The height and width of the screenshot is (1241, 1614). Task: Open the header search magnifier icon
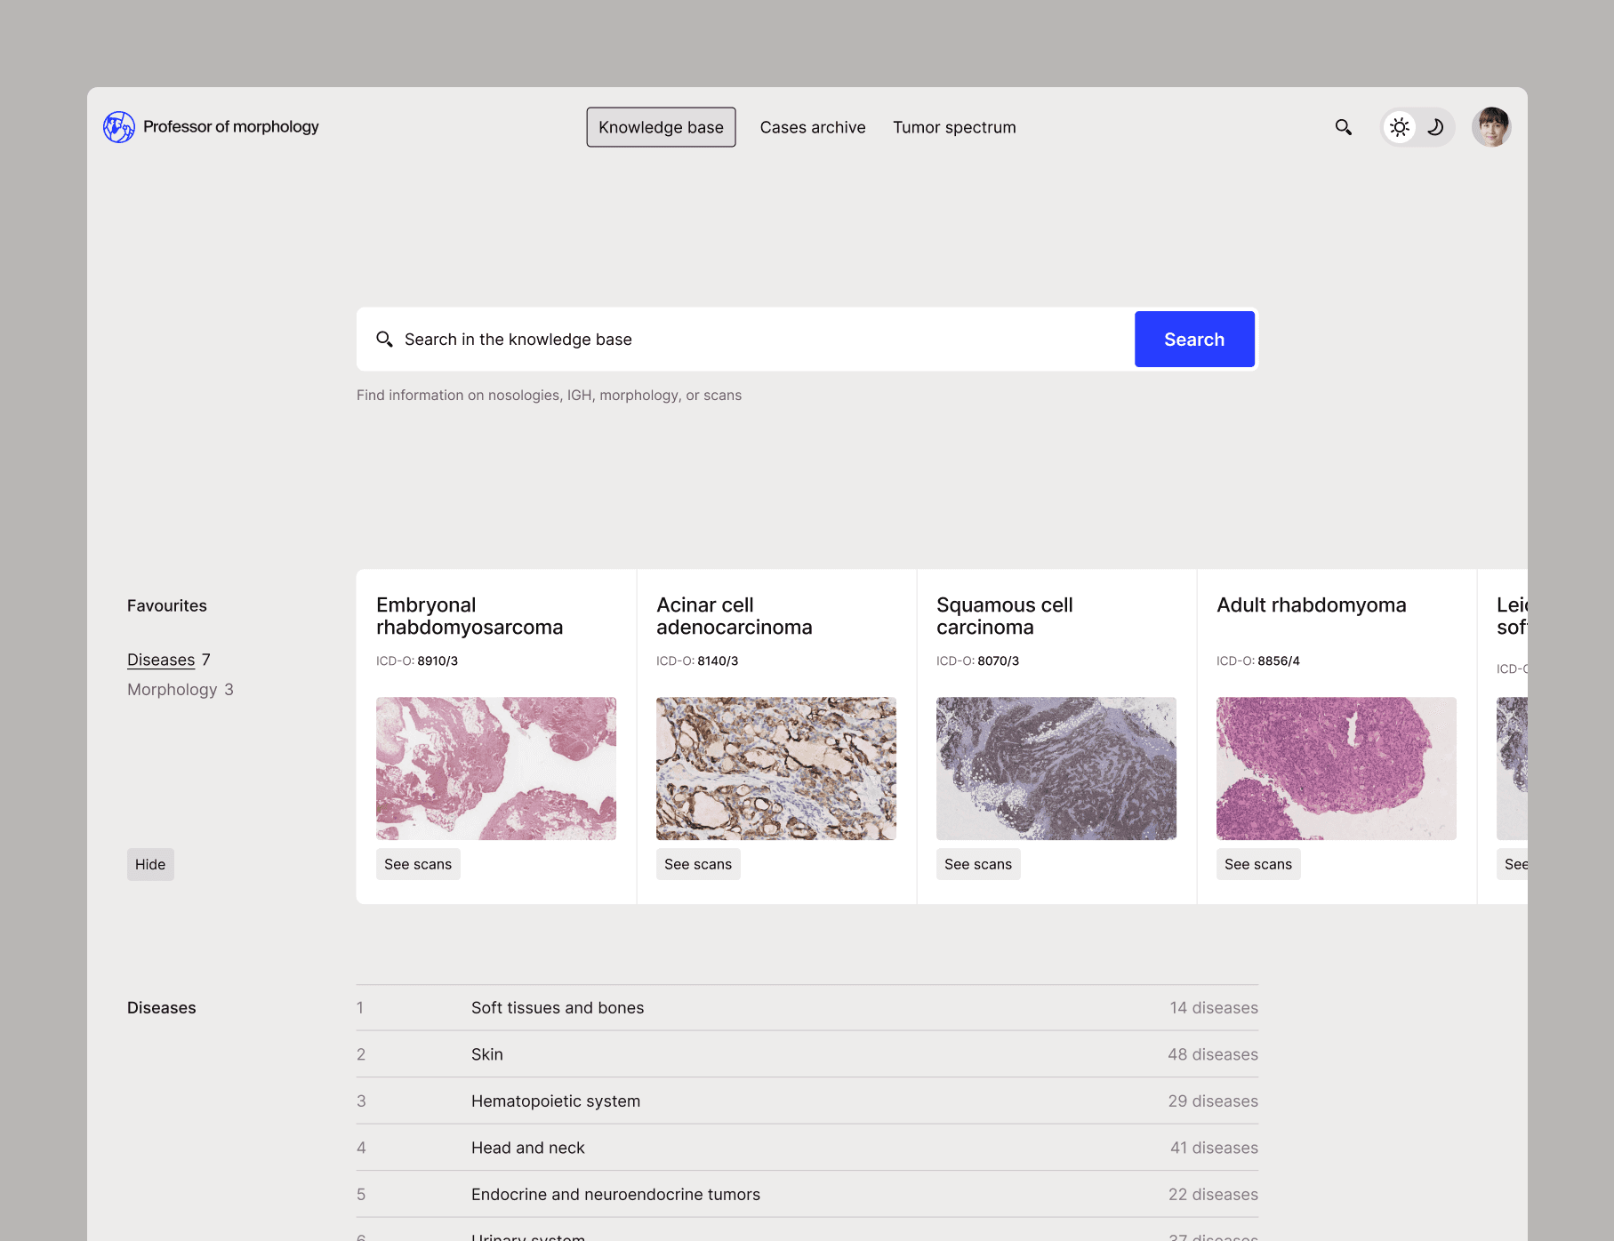(x=1343, y=127)
